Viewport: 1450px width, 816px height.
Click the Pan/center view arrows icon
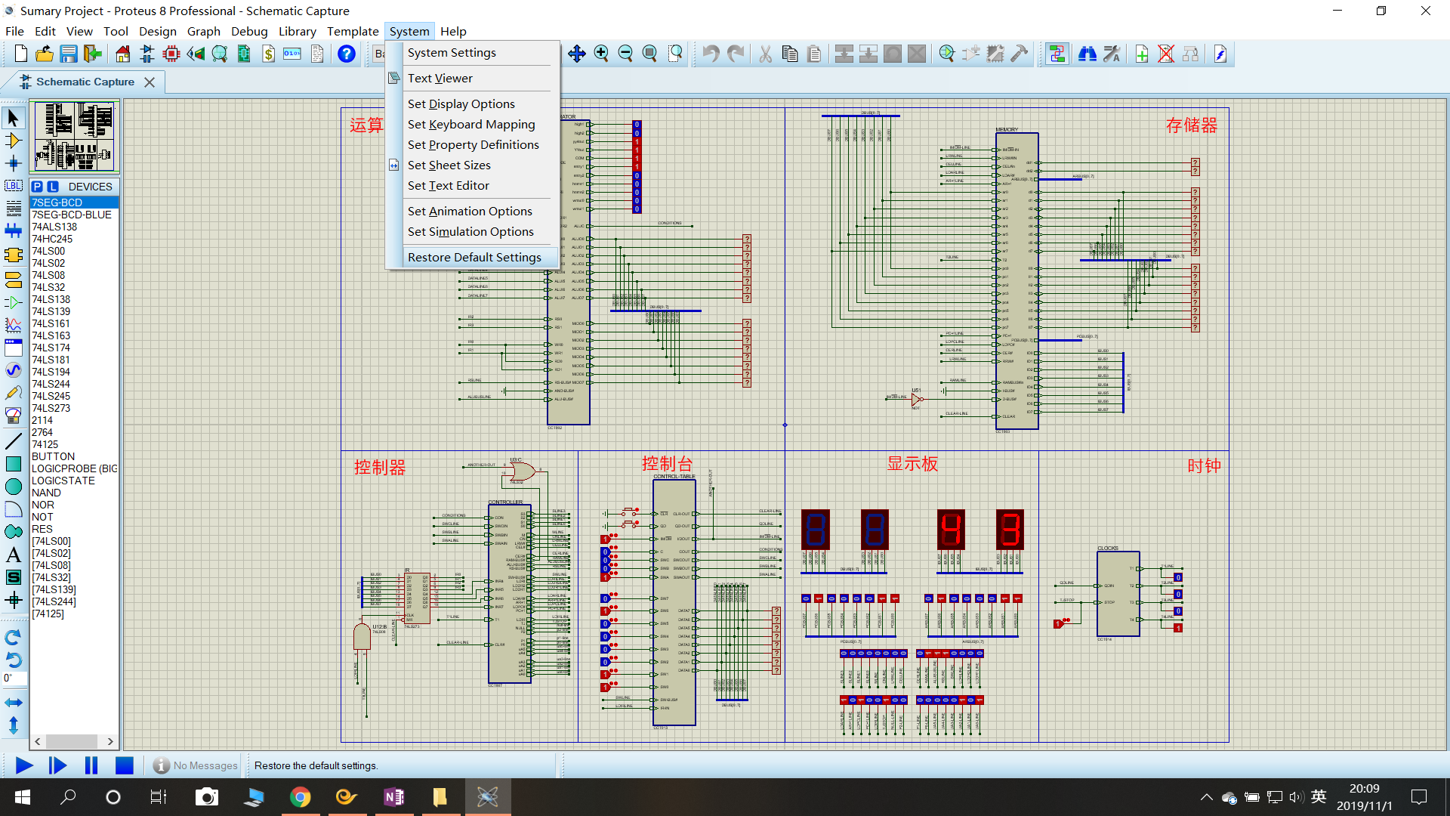click(576, 54)
